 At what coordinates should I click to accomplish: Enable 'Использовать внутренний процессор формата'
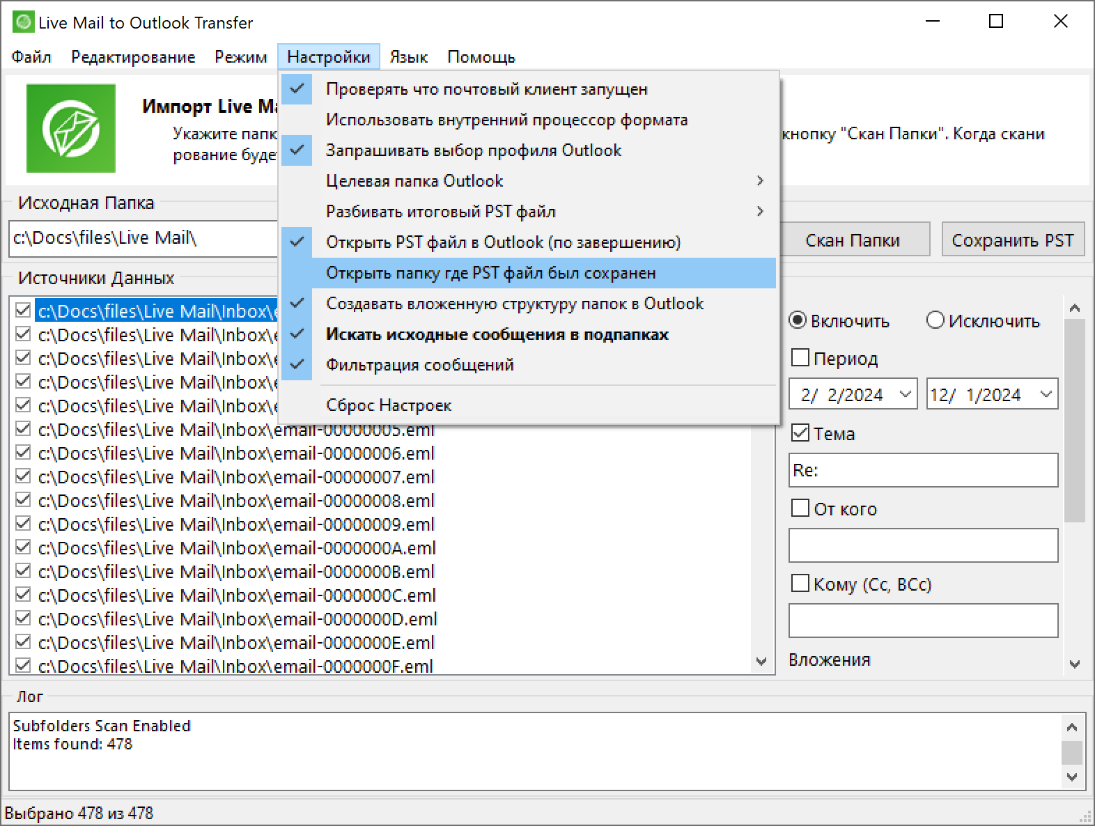[529, 120]
